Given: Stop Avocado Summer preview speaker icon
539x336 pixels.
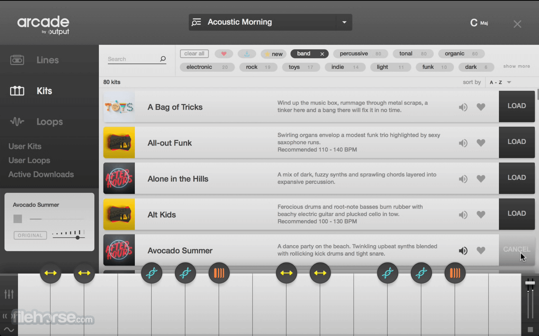Looking at the screenshot, I should (x=463, y=251).
